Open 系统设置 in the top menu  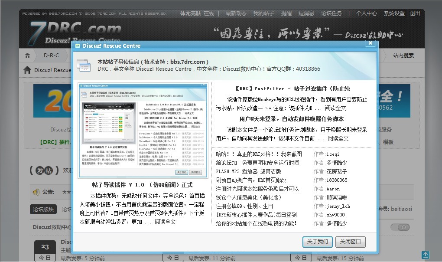point(394,13)
